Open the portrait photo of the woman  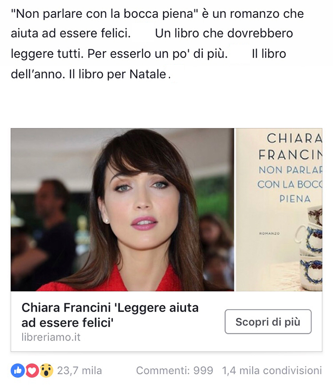click(x=123, y=209)
